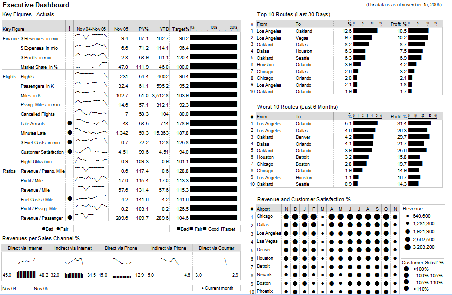
Task: Click the Late Arrivals alert dot
Action: (69, 123)
